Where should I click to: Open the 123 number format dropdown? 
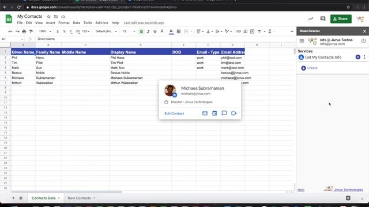point(86,32)
